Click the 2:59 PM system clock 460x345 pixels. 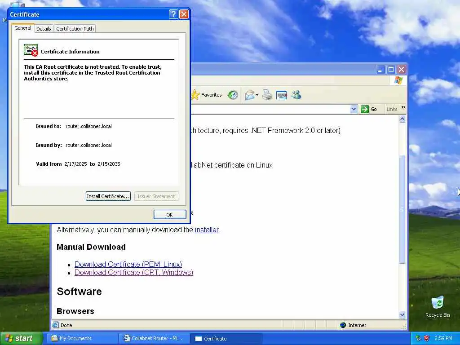pyautogui.click(x=443, y=338)
